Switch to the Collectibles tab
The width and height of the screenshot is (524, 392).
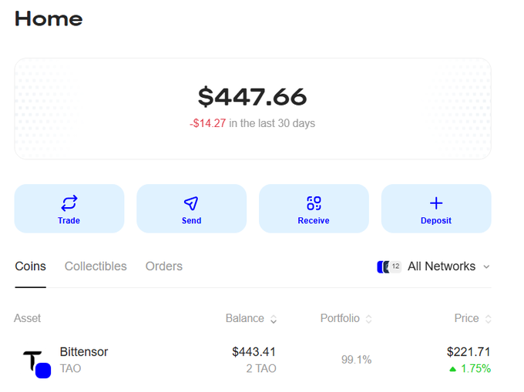pos(96,266)
